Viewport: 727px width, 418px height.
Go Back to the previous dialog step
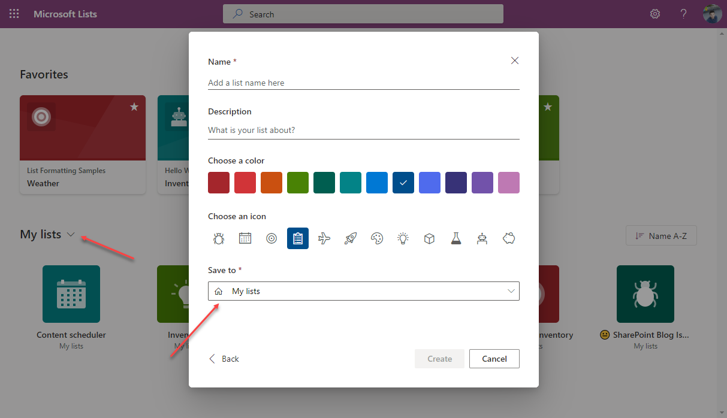pos(224,358)
